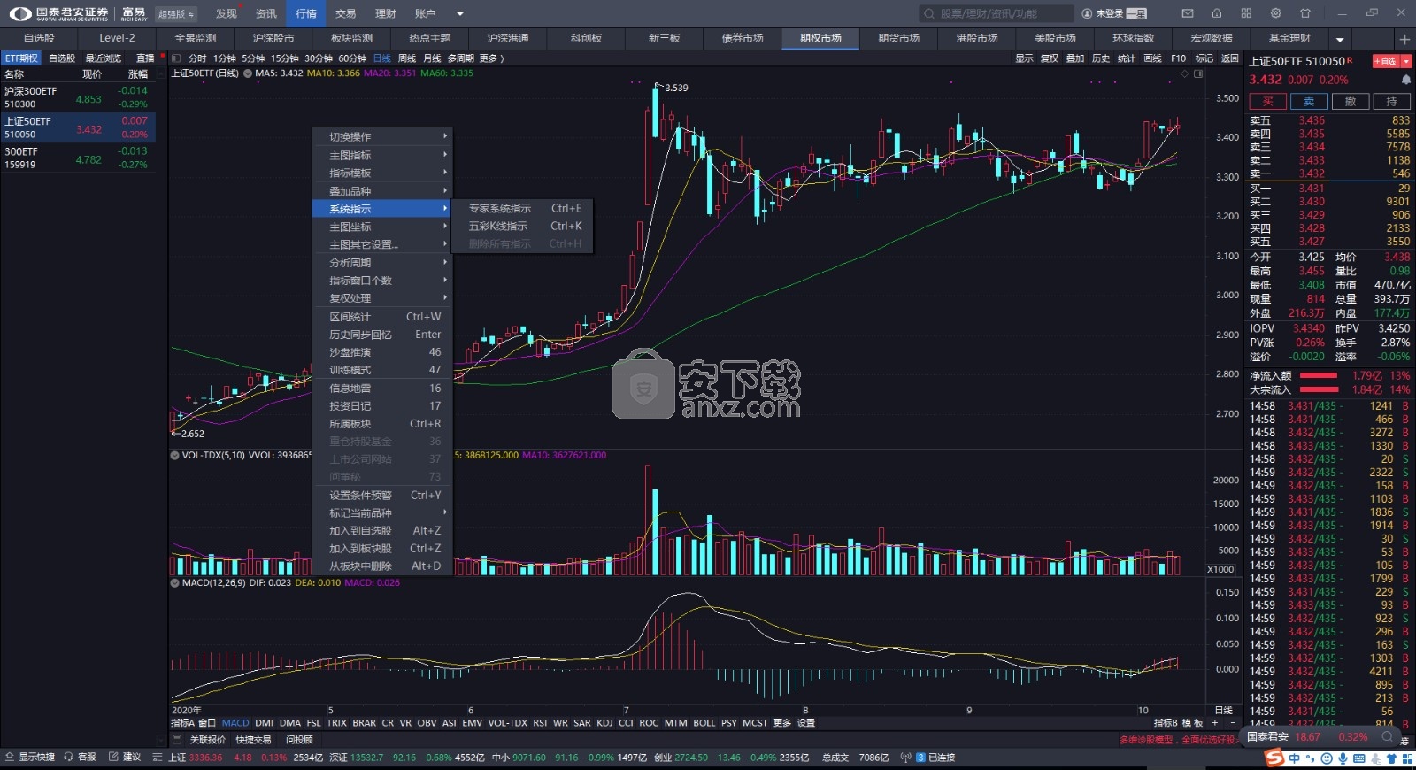Click Sogou input method S logo
Screen dimensions: 1416x770
click(1274, 758)
